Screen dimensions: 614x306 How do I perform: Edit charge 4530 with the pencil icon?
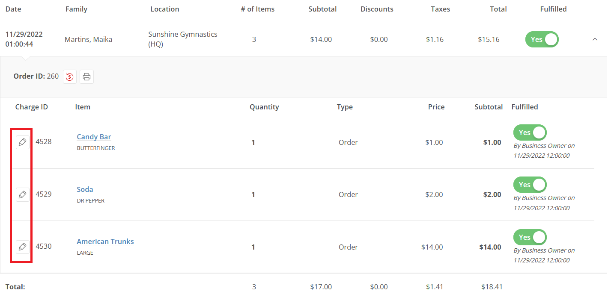coord(23,247)
